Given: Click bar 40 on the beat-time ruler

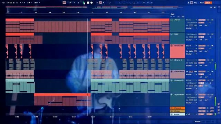Looking at the screenshot, I should click(135, 12).
